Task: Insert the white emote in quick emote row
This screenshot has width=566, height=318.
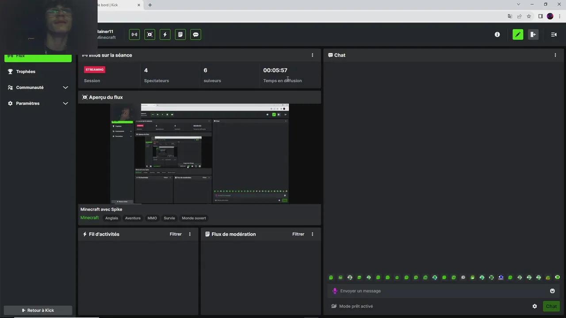Action: 463,277
